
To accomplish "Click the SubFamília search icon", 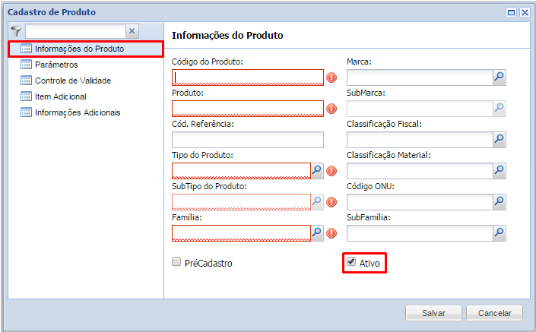I will point(500,232).
